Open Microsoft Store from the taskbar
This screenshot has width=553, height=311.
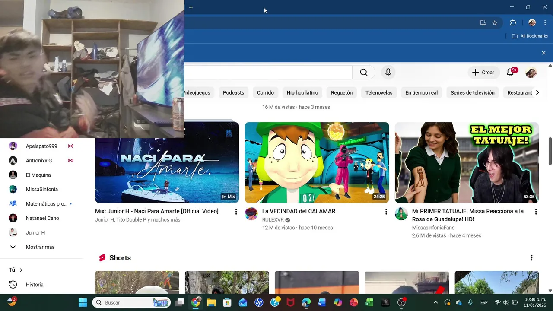(227, 302)
